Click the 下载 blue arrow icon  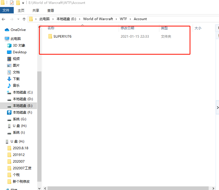(9, 79)
